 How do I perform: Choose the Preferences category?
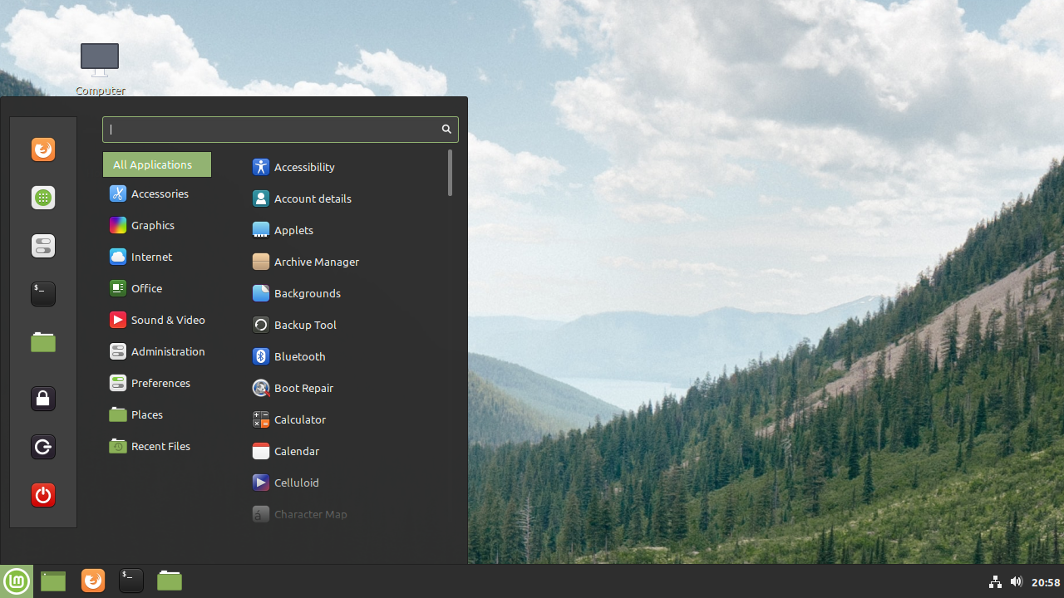[160, 383]
